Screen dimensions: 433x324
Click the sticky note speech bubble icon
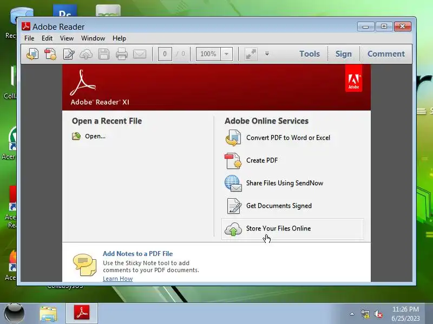coord(84,265)
